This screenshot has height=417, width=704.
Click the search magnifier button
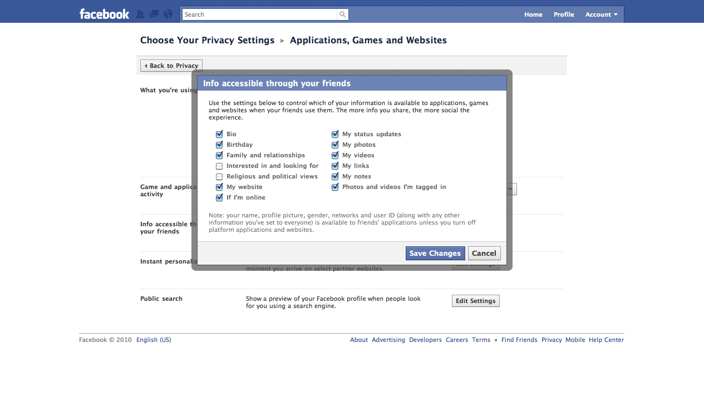pyautogui.click(x=343, y=14)
